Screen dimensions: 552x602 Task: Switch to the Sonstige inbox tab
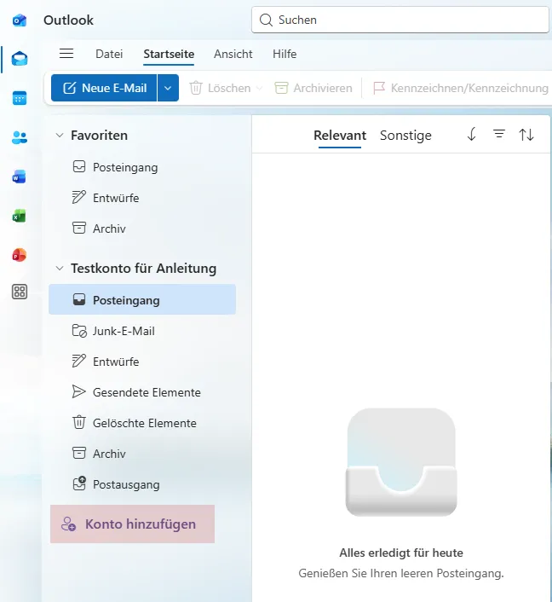405,136
